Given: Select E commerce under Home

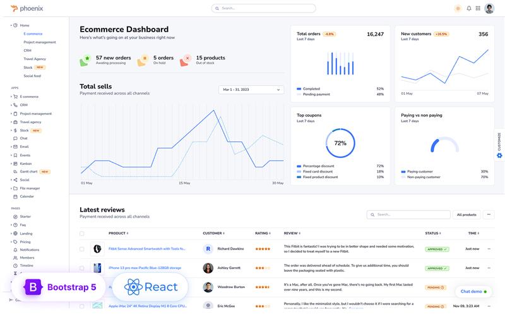Looking at the screenshot, I should tap(33, 34).
